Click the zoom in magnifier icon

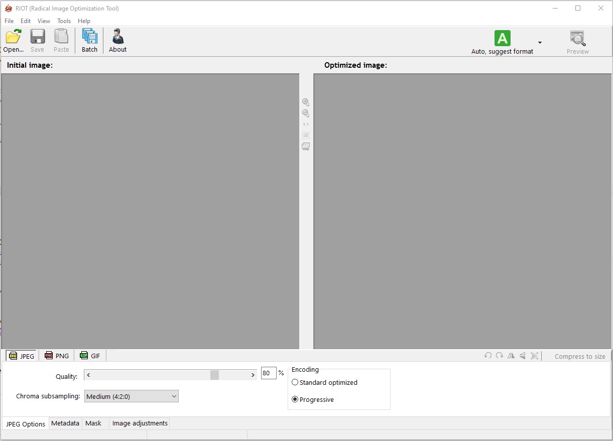point(305,102)
